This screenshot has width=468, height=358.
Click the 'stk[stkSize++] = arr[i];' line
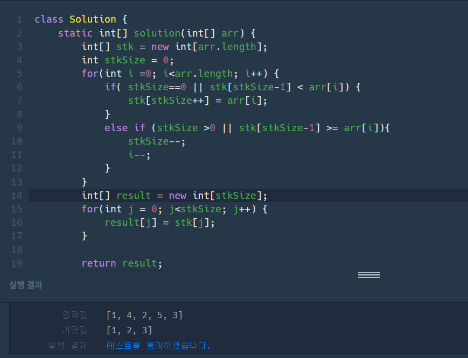pyautogui.click(x=198, y=101)
